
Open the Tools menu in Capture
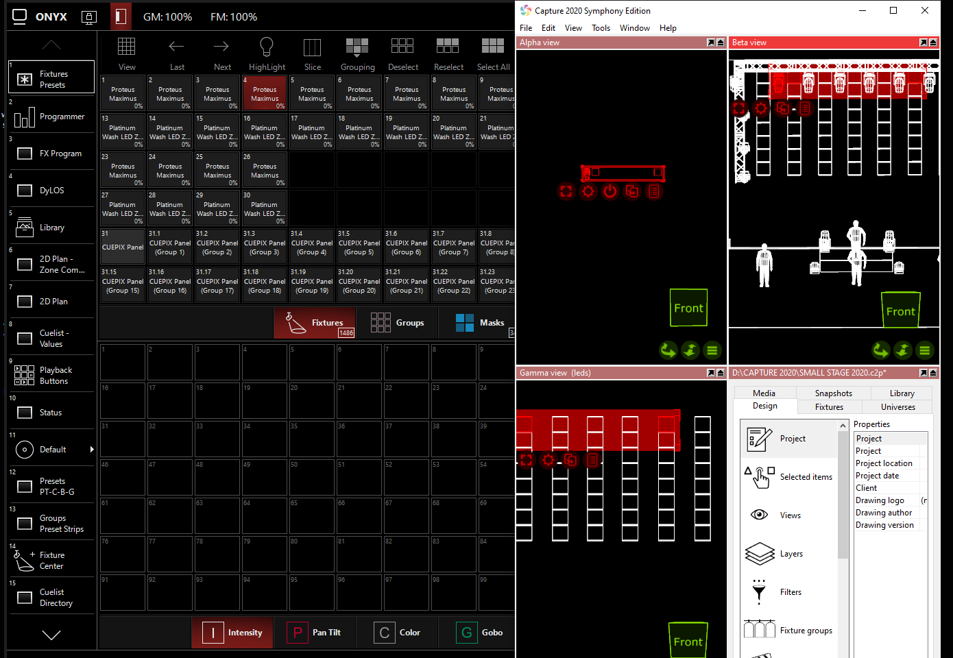[601, 28]
